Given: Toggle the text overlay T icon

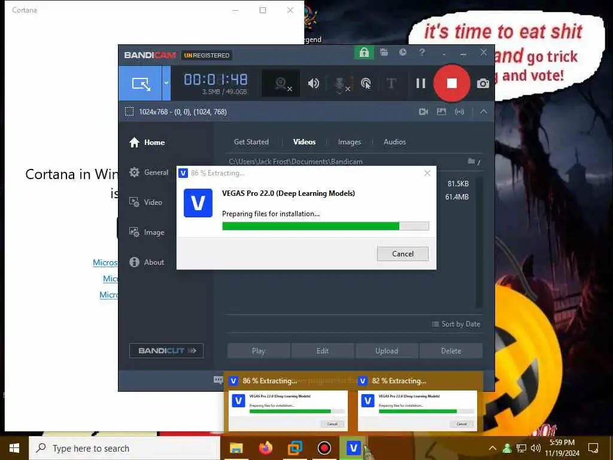Looking at the screenshot, I should tap(391, 83).
